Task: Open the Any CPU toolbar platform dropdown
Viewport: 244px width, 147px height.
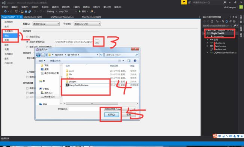Action: pos(68,12)
